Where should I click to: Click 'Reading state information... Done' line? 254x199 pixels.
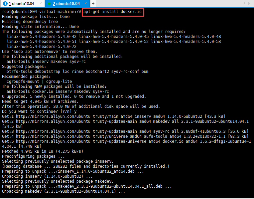40,27
